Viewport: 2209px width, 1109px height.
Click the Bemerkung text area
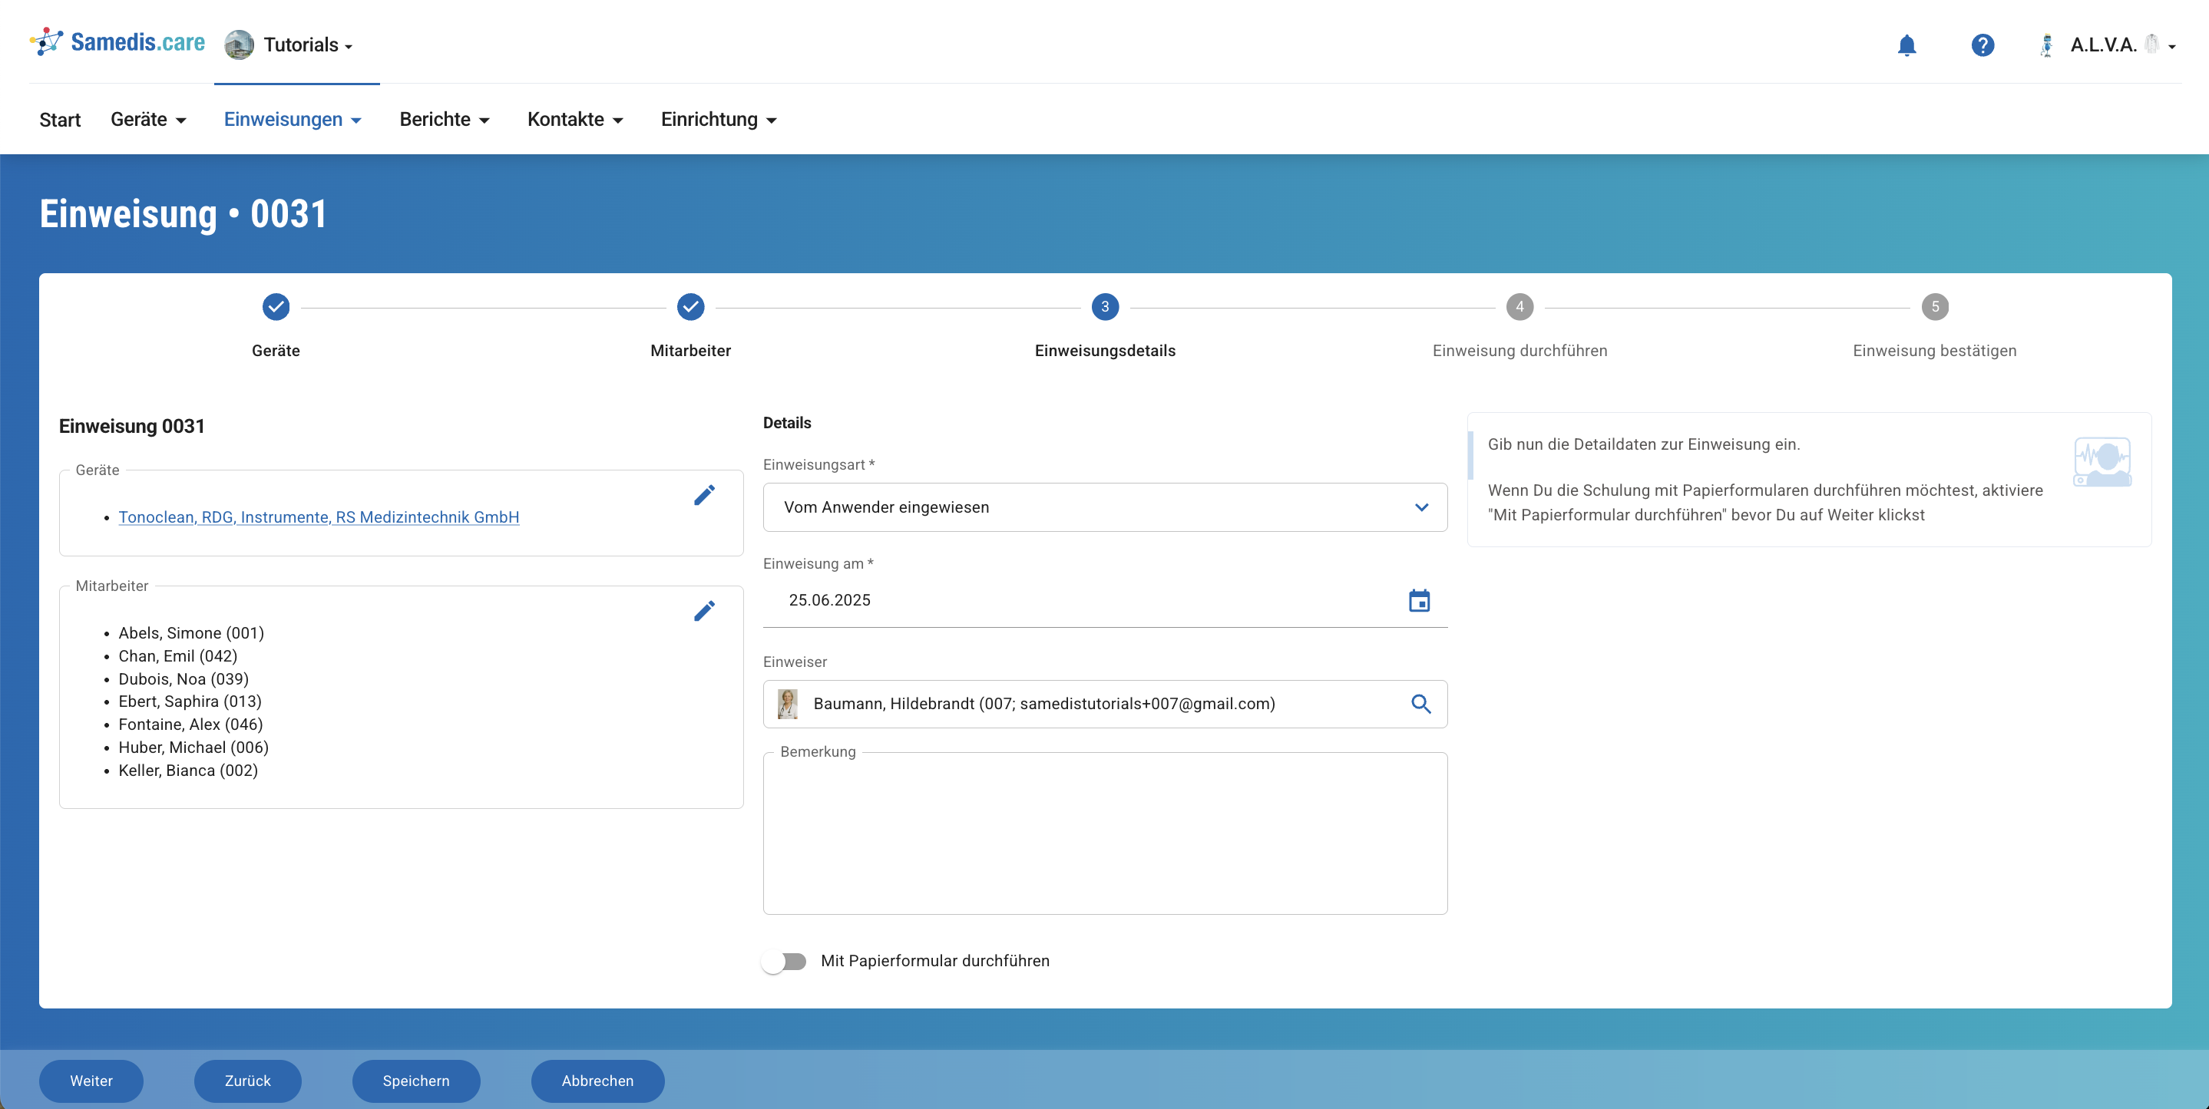point(1104,836)
